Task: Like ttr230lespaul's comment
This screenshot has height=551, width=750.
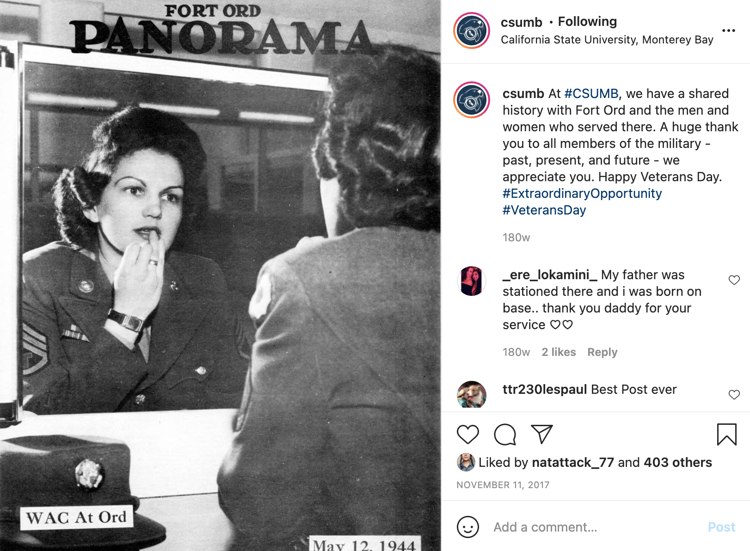Action: (734, 395)
